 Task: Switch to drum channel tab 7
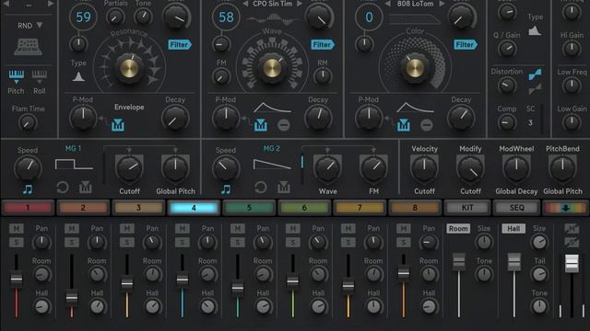(360, 208)
